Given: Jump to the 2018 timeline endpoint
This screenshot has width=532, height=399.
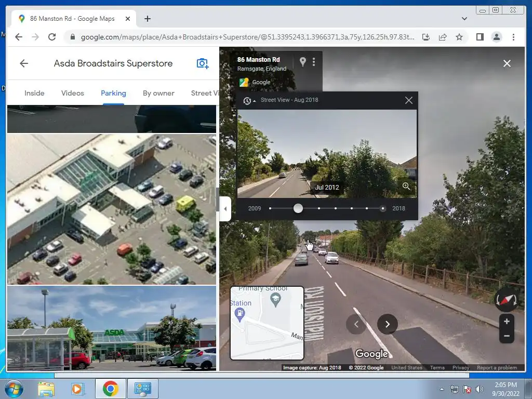Looking at the screenshot, I should click(x=383, y=208).
